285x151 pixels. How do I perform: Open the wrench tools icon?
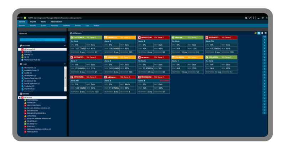coord(250,17)
